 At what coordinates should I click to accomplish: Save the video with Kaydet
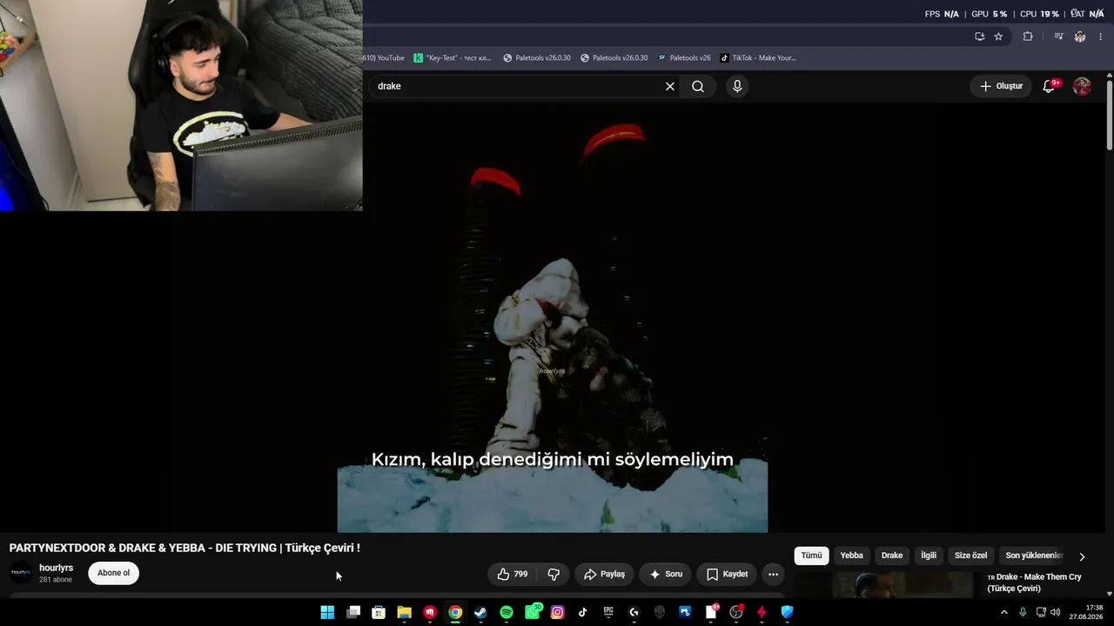[727, 574]
